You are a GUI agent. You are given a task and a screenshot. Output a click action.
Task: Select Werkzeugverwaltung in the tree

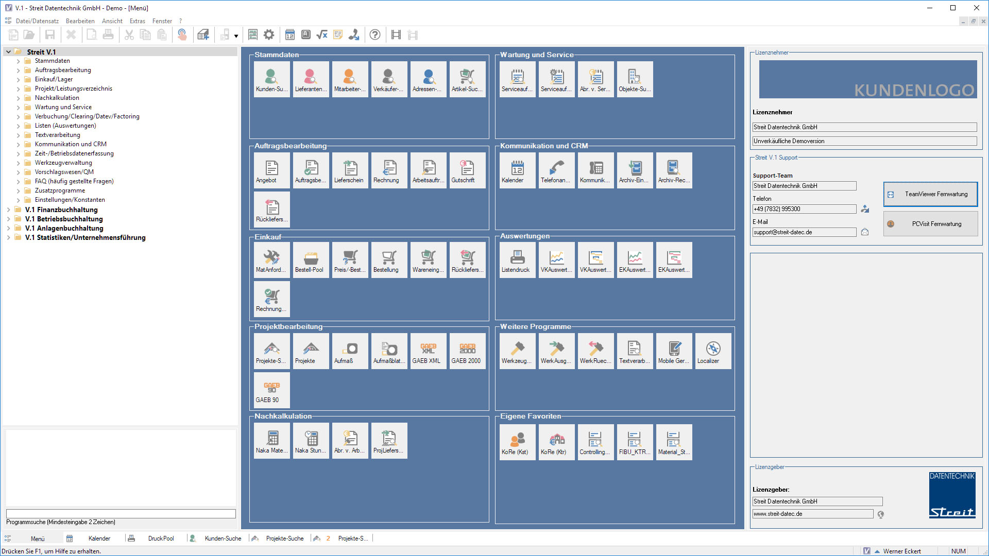click(63, 163)
